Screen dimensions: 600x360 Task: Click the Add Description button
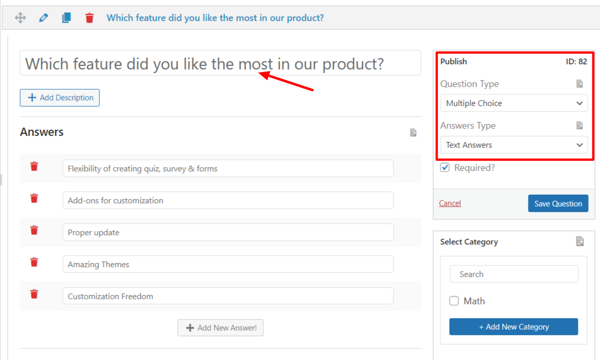pos(59,97)
